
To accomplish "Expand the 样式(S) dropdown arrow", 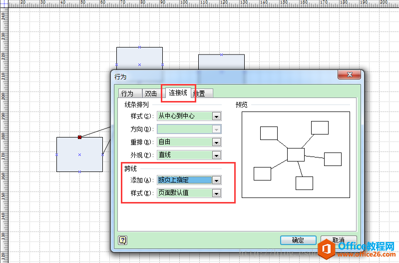I will (x=216, y=116).
